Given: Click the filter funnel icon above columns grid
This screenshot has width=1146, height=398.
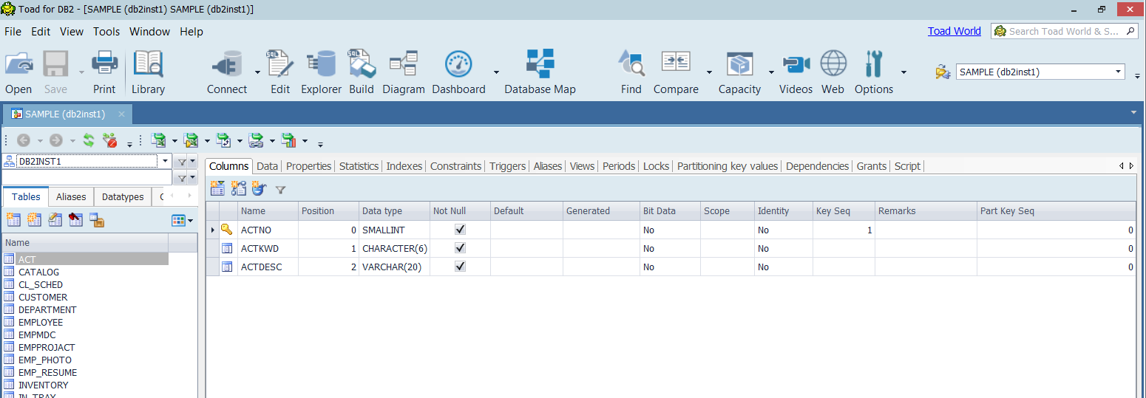Looking at the screenshot, I should point(280,190).
